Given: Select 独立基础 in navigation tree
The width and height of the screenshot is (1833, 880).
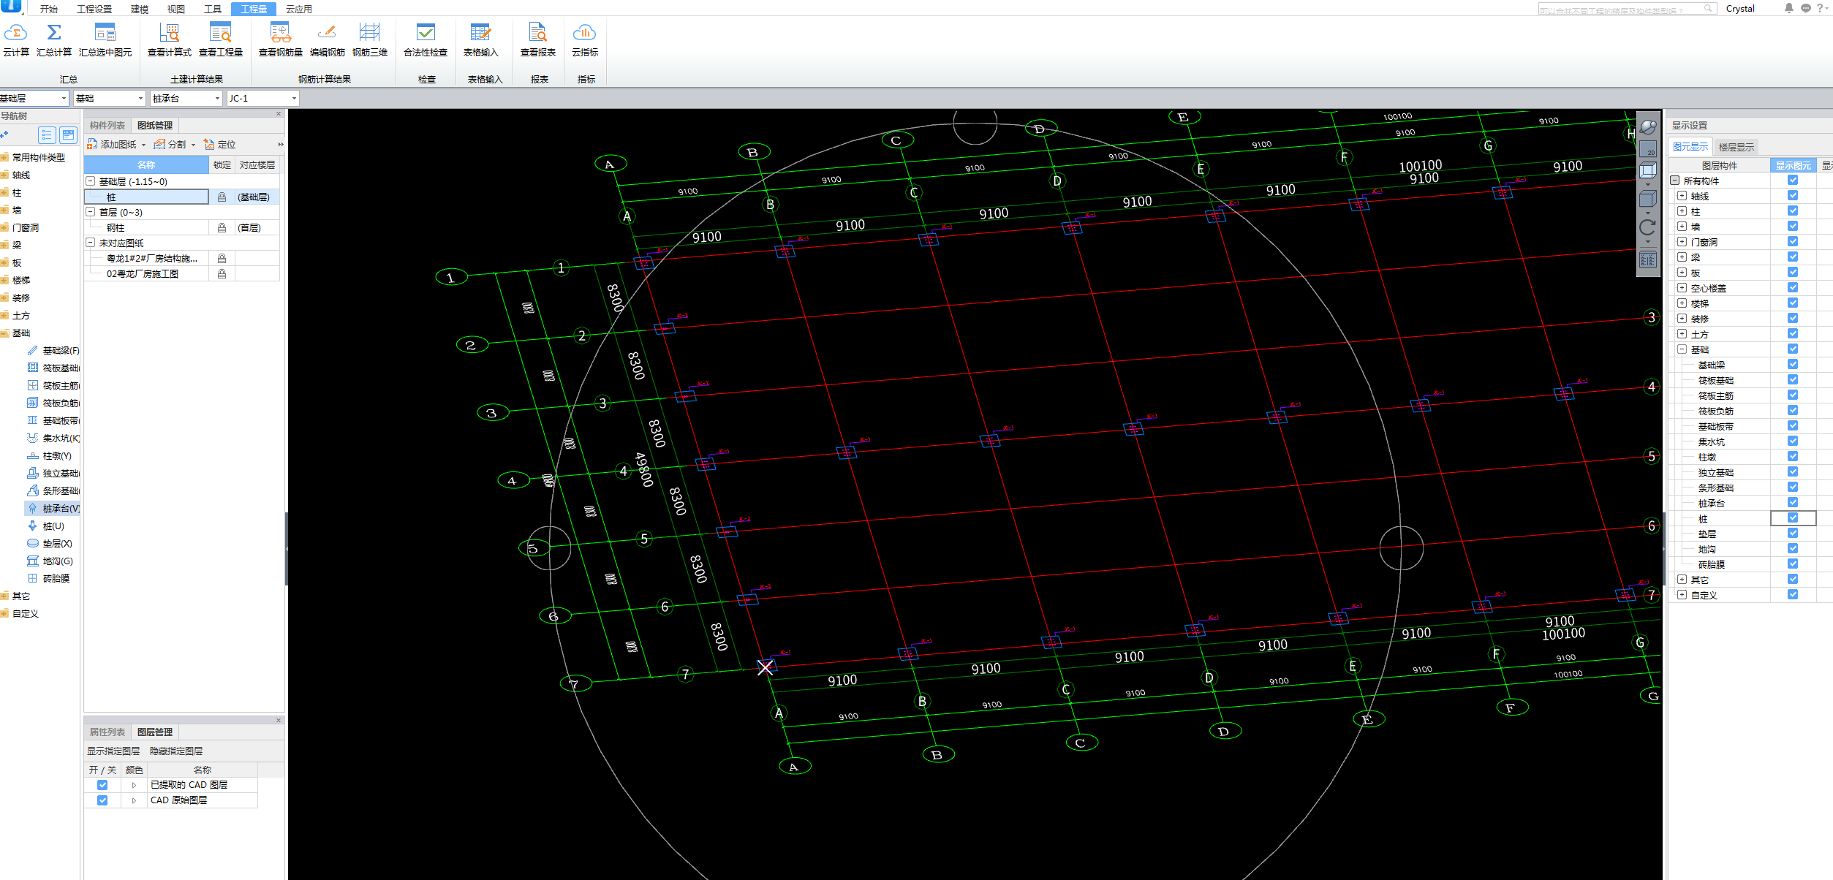Looking at the screenshot, I should click(x=53, y=474).
